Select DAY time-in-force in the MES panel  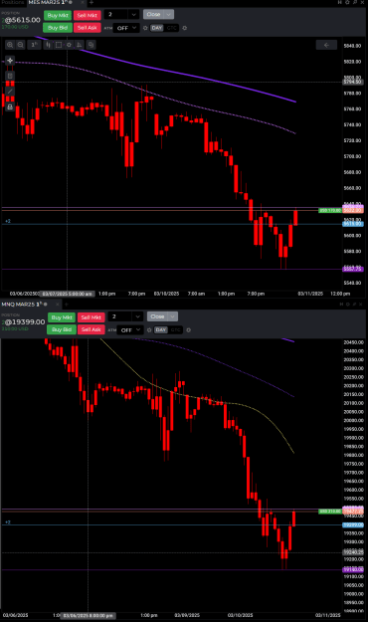[x=157, y=28]
